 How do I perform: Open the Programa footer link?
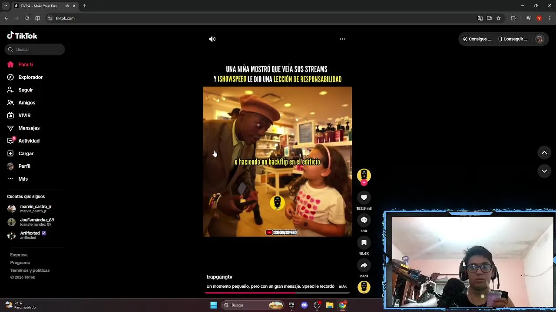coord(20,263)
